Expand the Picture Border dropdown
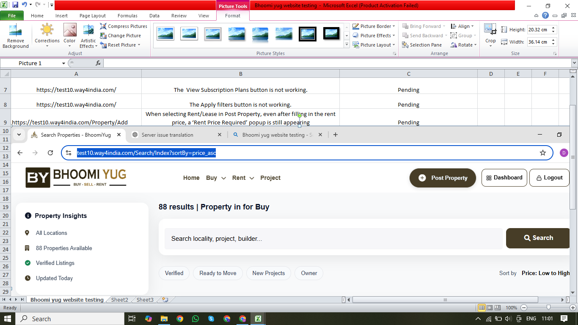 coord(394,26)
